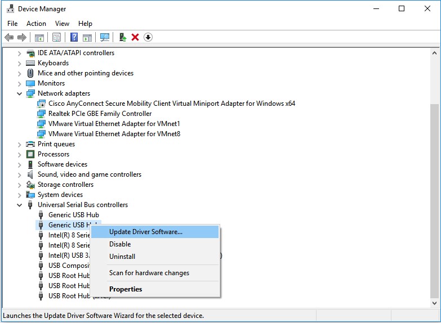This screenshot has height=323, width=441.
Task: Open the File menu
Action: coord(12,24)
